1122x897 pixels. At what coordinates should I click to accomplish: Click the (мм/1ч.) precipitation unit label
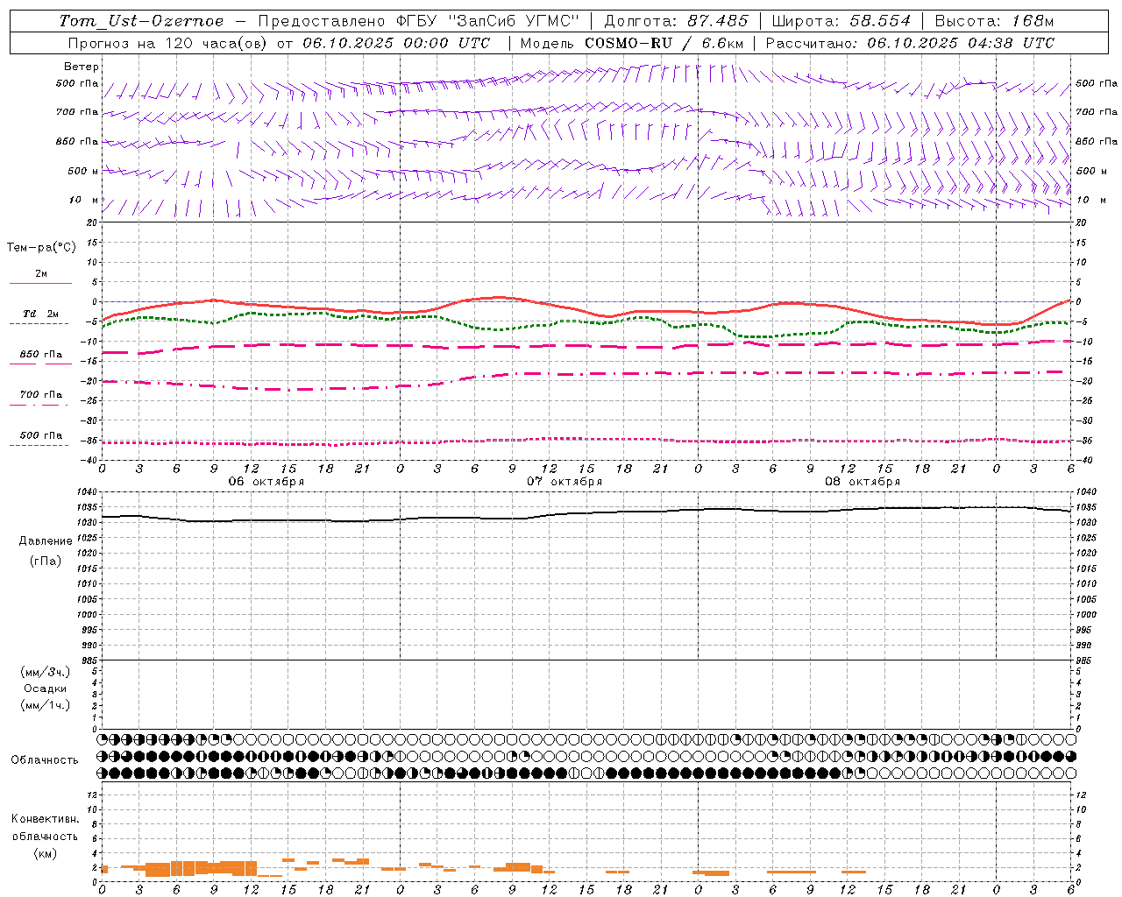(x=45, y=705)
